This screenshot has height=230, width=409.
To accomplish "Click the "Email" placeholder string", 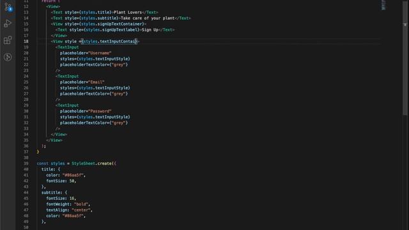I will tap(96, 82).
